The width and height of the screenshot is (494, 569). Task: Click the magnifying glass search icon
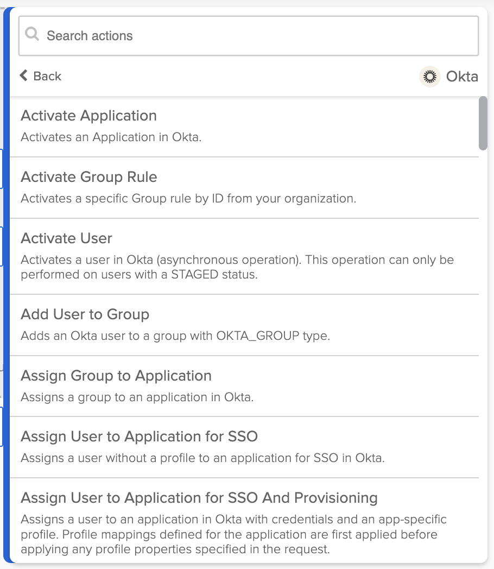[33, 35]
